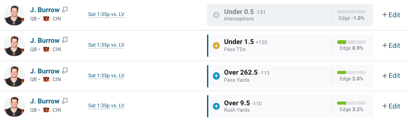Open popup icon beside Rush Yards row J. Burrow
This screenshot has height=120, width=407.
tap(65, 101)
